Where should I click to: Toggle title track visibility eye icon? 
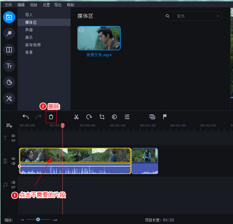13,136
